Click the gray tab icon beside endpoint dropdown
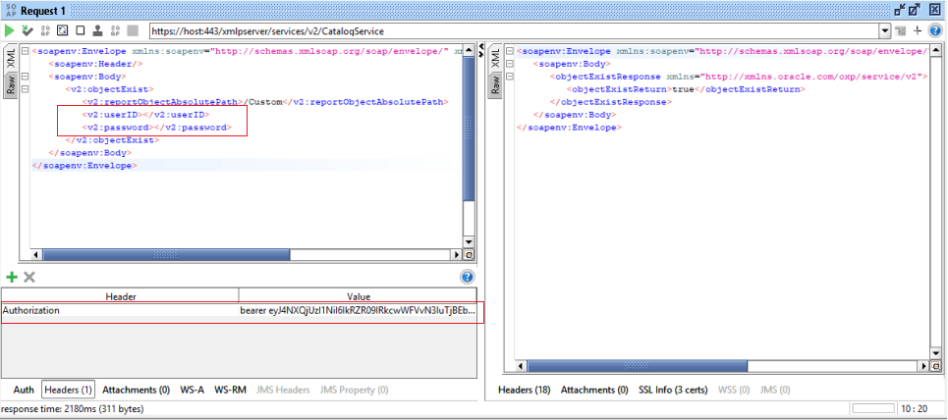 pyautogui.click(x=902, y=31)
